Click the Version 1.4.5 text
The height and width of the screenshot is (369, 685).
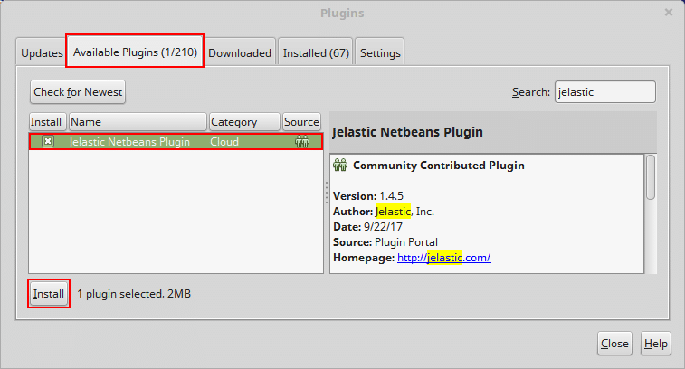coord(368,196)
